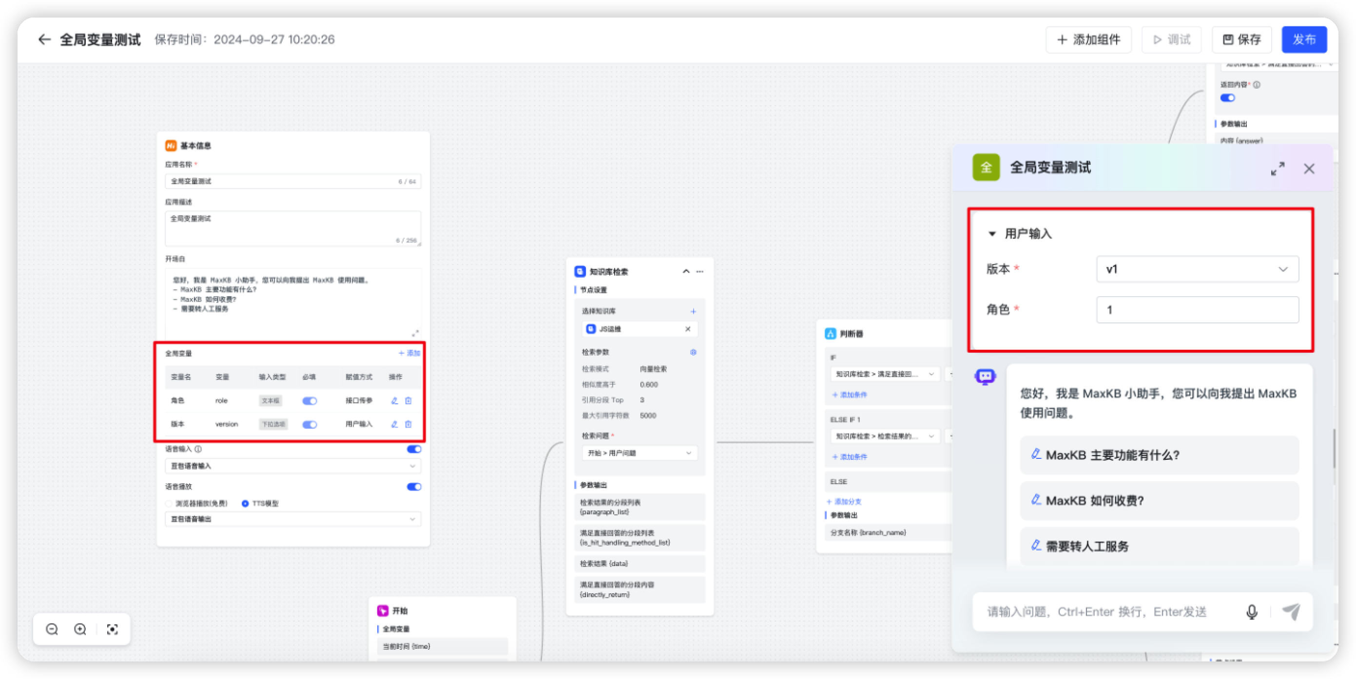Click the 调试 debug button
The height and width of the screenshot is (679, 1356).
point(1171,39)
